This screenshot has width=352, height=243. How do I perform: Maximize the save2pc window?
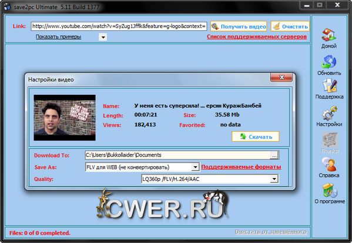[x=320, y=5]
